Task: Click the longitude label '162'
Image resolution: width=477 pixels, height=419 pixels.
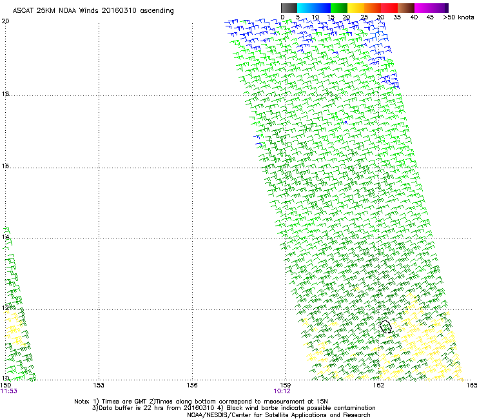Action: [378, 385]
